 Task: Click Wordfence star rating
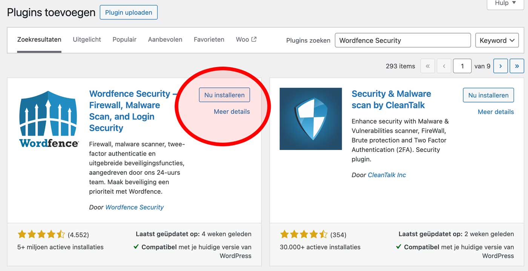(41, 235)
